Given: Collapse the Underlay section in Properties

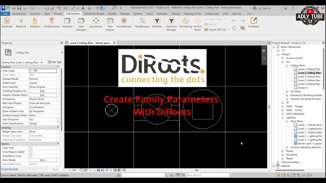Looking at the screenshot, I should (x=58, y=128).
